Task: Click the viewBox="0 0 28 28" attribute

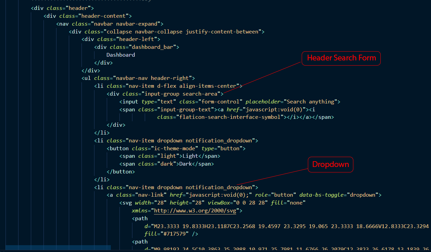Action: [237, 203]
